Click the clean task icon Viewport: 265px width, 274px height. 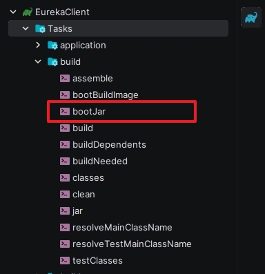tap(65, 195)
